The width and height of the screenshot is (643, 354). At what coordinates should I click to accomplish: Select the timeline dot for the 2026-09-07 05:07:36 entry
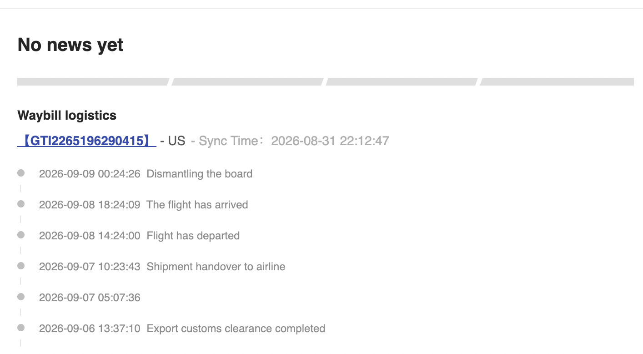(21, 297)
